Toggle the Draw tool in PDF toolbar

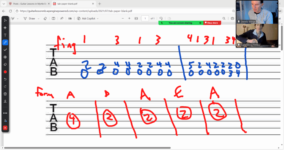pyautogui.click(x=30, y=18)
